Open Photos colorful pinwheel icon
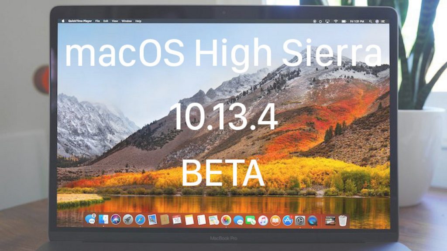The width and height of the screenshot is (447, 251). 226,220
